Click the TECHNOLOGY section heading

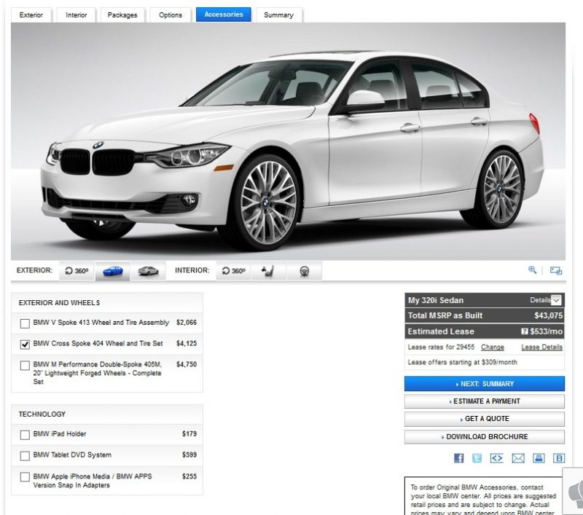click(x=42, y=414)
